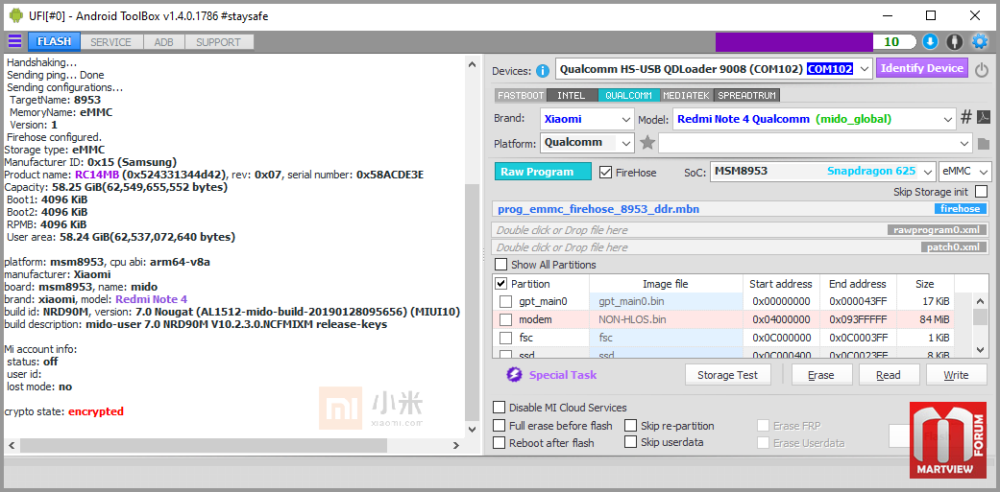Check the gpt_main0 partition checkbox

[x=505, y=301]
